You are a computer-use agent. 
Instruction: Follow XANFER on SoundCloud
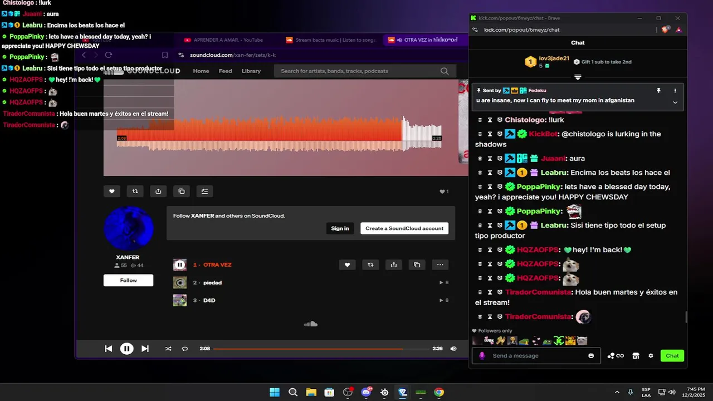[128, 280]
